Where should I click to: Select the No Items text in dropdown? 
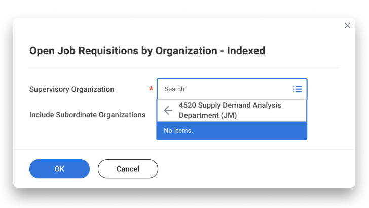178,131
